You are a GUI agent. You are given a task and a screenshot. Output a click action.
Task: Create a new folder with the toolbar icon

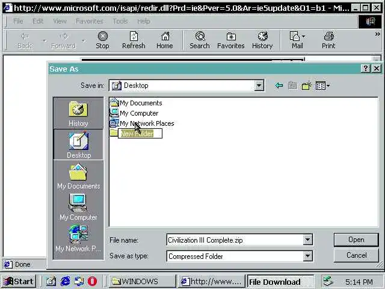[x=306, y=85]
